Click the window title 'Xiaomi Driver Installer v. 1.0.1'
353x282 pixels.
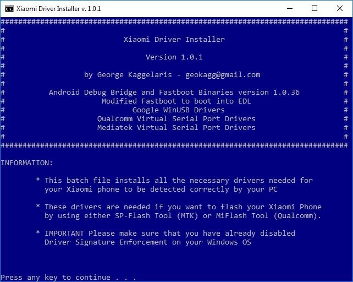(x=58, y=9)
